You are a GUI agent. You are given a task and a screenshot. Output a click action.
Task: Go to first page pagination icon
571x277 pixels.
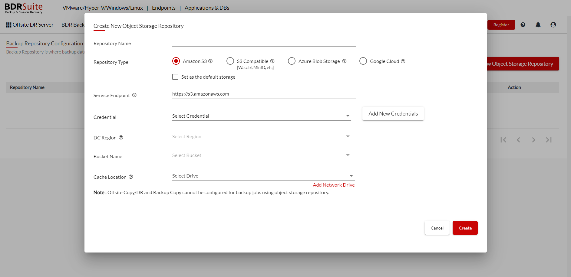tap(503, 140)
